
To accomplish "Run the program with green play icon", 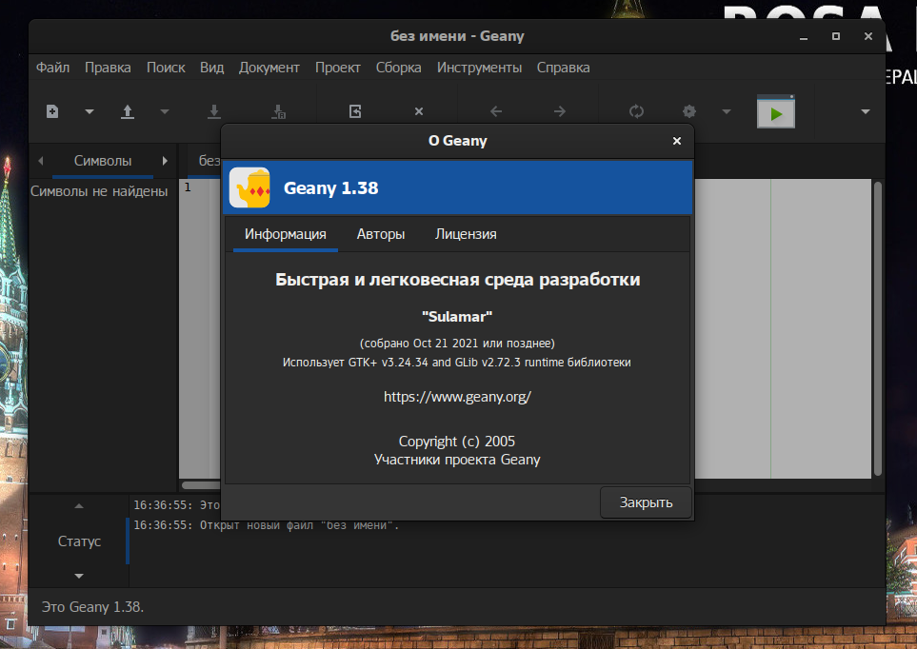I will 776,113.
